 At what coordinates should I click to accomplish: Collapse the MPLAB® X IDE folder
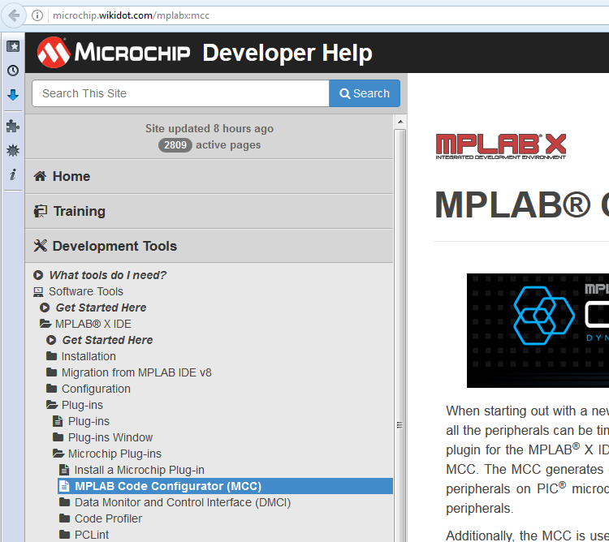click(93, 324)
